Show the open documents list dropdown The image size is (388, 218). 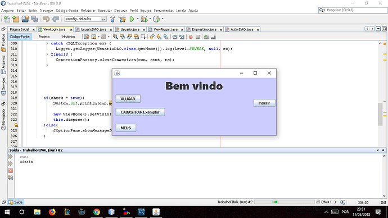378,29
